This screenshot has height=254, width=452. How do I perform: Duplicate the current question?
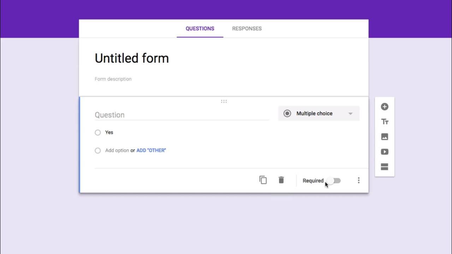tap(263, 180)
